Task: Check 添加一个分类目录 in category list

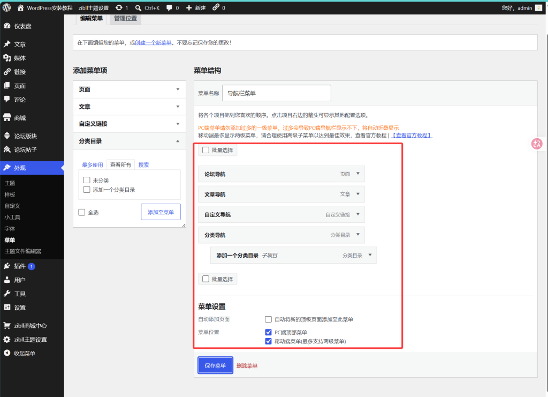Action: (87, 190)
